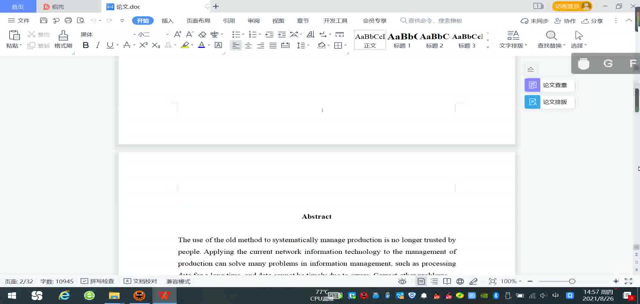Open the Windows Start menu
Image resolution: width=640 pixels, height=304 pixels.
coord(12,296)
